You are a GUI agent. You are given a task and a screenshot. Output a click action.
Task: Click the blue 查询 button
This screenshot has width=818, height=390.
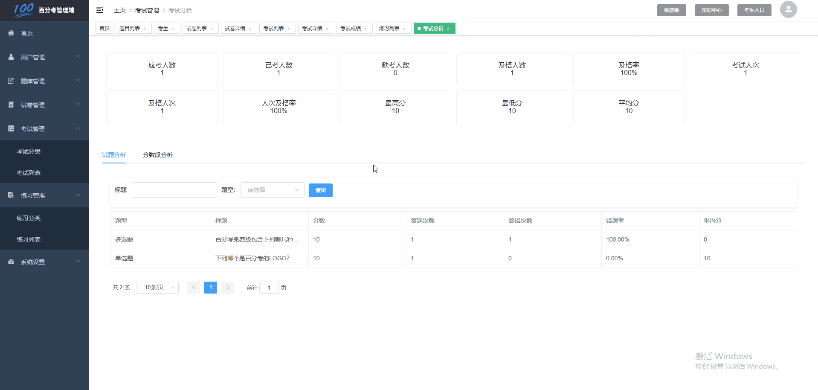pyautogui.click(x=320, y=190)
